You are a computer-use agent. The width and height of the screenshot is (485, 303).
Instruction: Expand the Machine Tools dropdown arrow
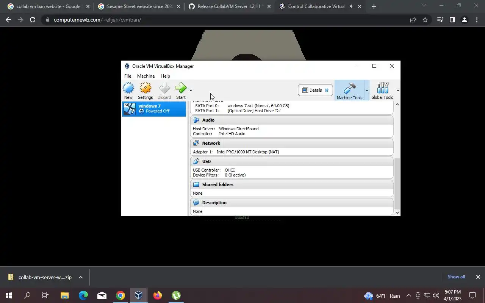367,91
